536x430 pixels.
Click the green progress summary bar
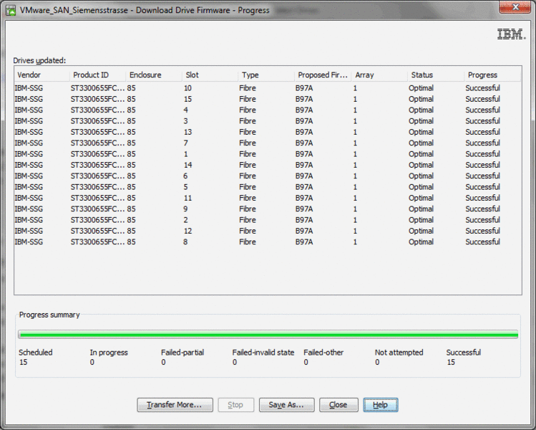(268, 335)
